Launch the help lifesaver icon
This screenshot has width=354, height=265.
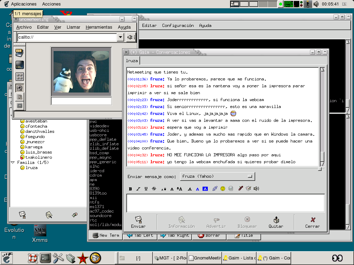coord(33,258)
